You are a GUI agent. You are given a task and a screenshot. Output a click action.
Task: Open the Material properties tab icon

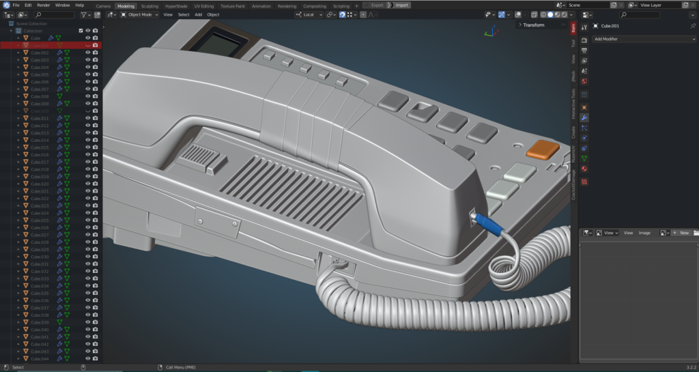coord(584,169)
